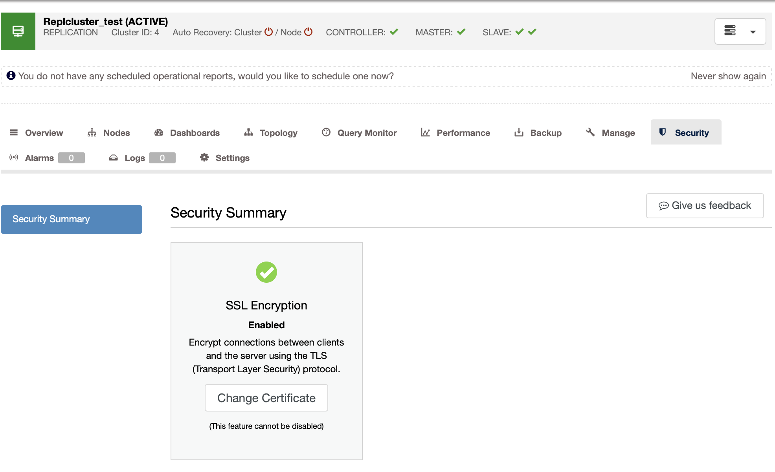
Task: Open the Backup tab
Action: (x=538, y=133)
